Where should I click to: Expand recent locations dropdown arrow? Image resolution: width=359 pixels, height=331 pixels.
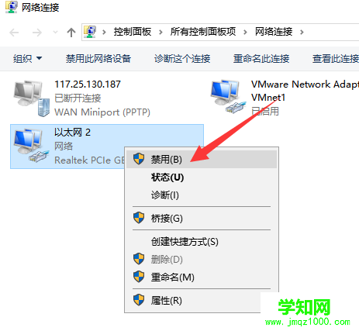[x=55, y=33]
